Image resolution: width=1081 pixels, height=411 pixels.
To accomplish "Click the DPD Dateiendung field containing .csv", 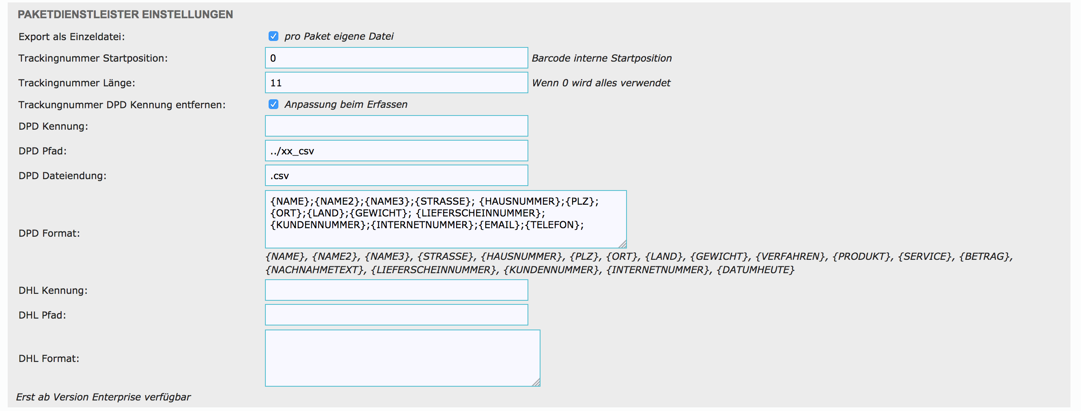I will pos(396,176).
